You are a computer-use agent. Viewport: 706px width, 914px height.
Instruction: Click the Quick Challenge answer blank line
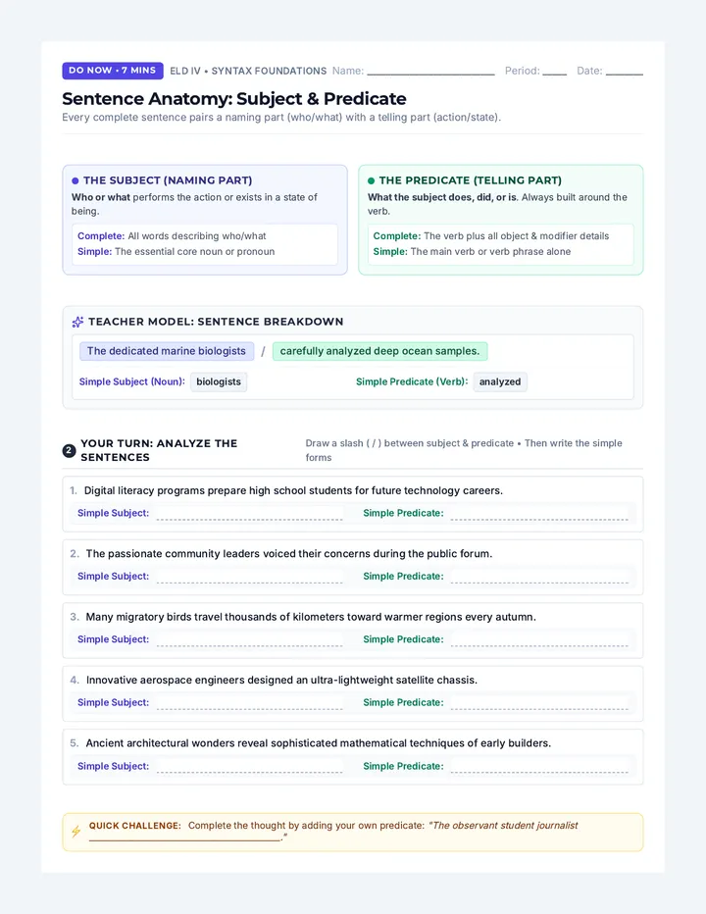pyautogui.click(x=184, y=838)
